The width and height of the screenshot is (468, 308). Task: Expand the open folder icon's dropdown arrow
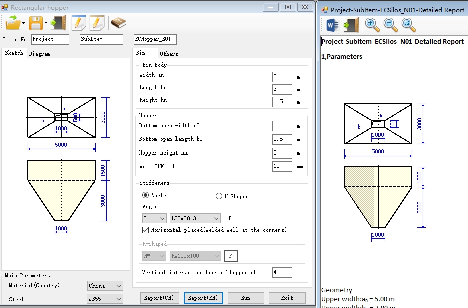pos(23,23)
